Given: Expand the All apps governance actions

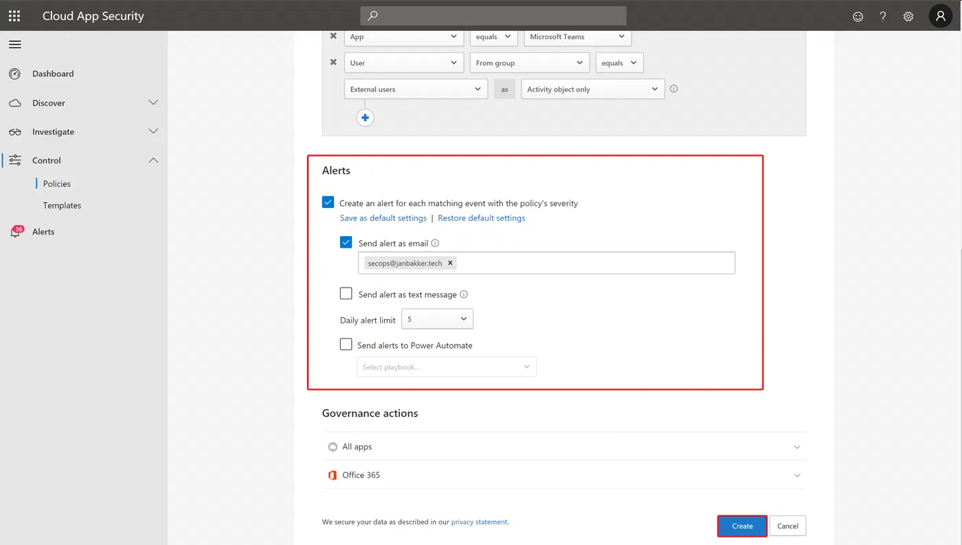Looking at the screenshot, I should pyautogui.click(x=797, y=447).
